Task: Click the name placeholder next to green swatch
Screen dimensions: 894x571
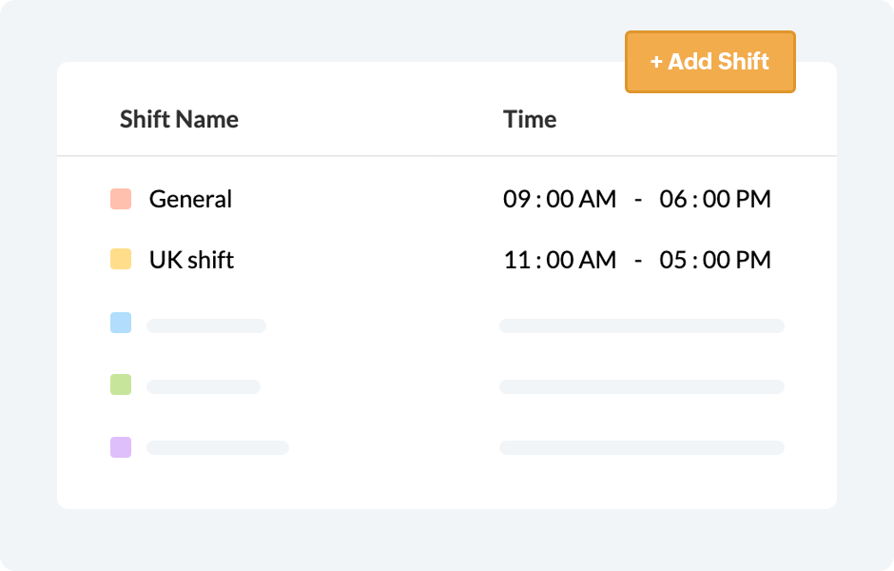Action: (x=204, y=386)
